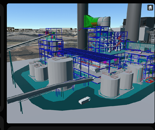Viewport: 155px width, 130px height.
Task: Pick the tall teal lattice support tower
Action: click(x=12, y=69)
